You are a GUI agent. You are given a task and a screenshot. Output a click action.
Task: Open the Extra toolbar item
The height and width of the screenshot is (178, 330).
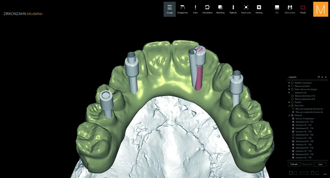pos(195,9)
